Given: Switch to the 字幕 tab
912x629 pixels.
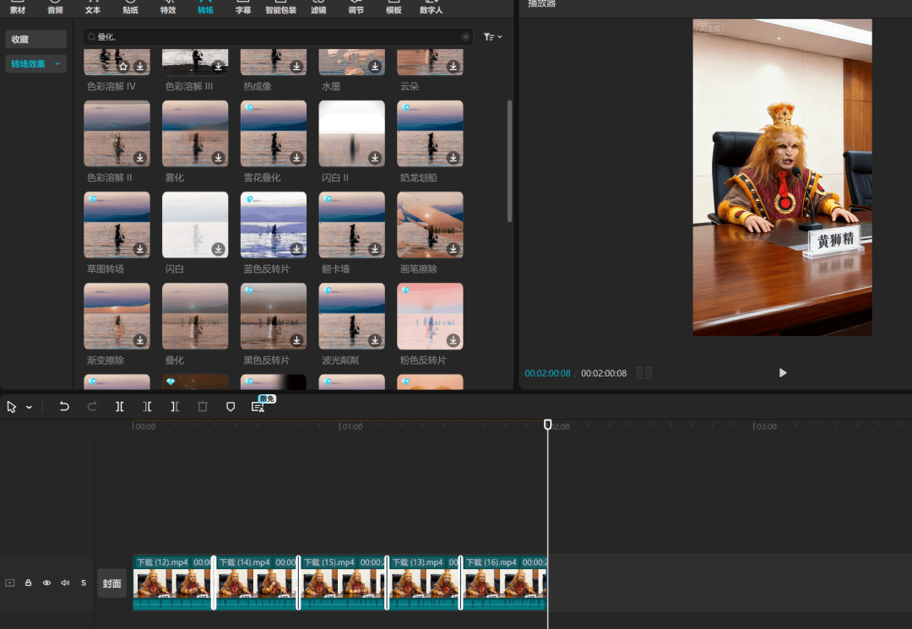Looking at the screenshot, I should 243,8.
